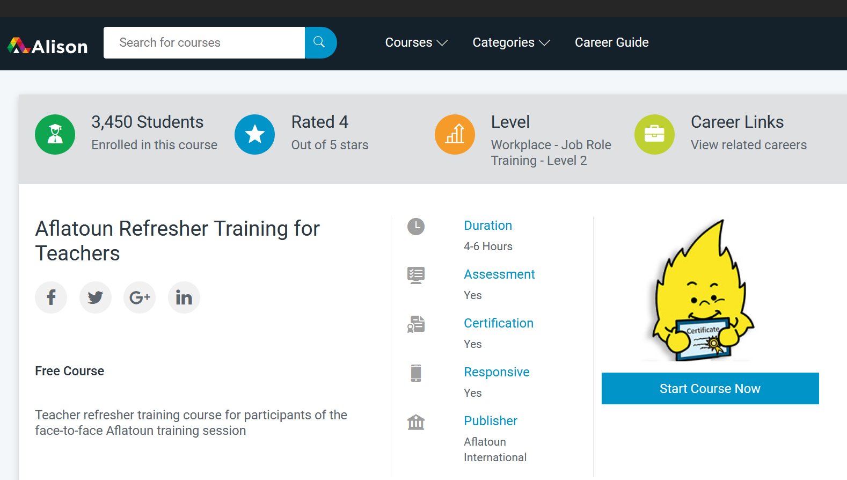Click the Certification document icon
847x480 pixels.
tap(416, 324)
